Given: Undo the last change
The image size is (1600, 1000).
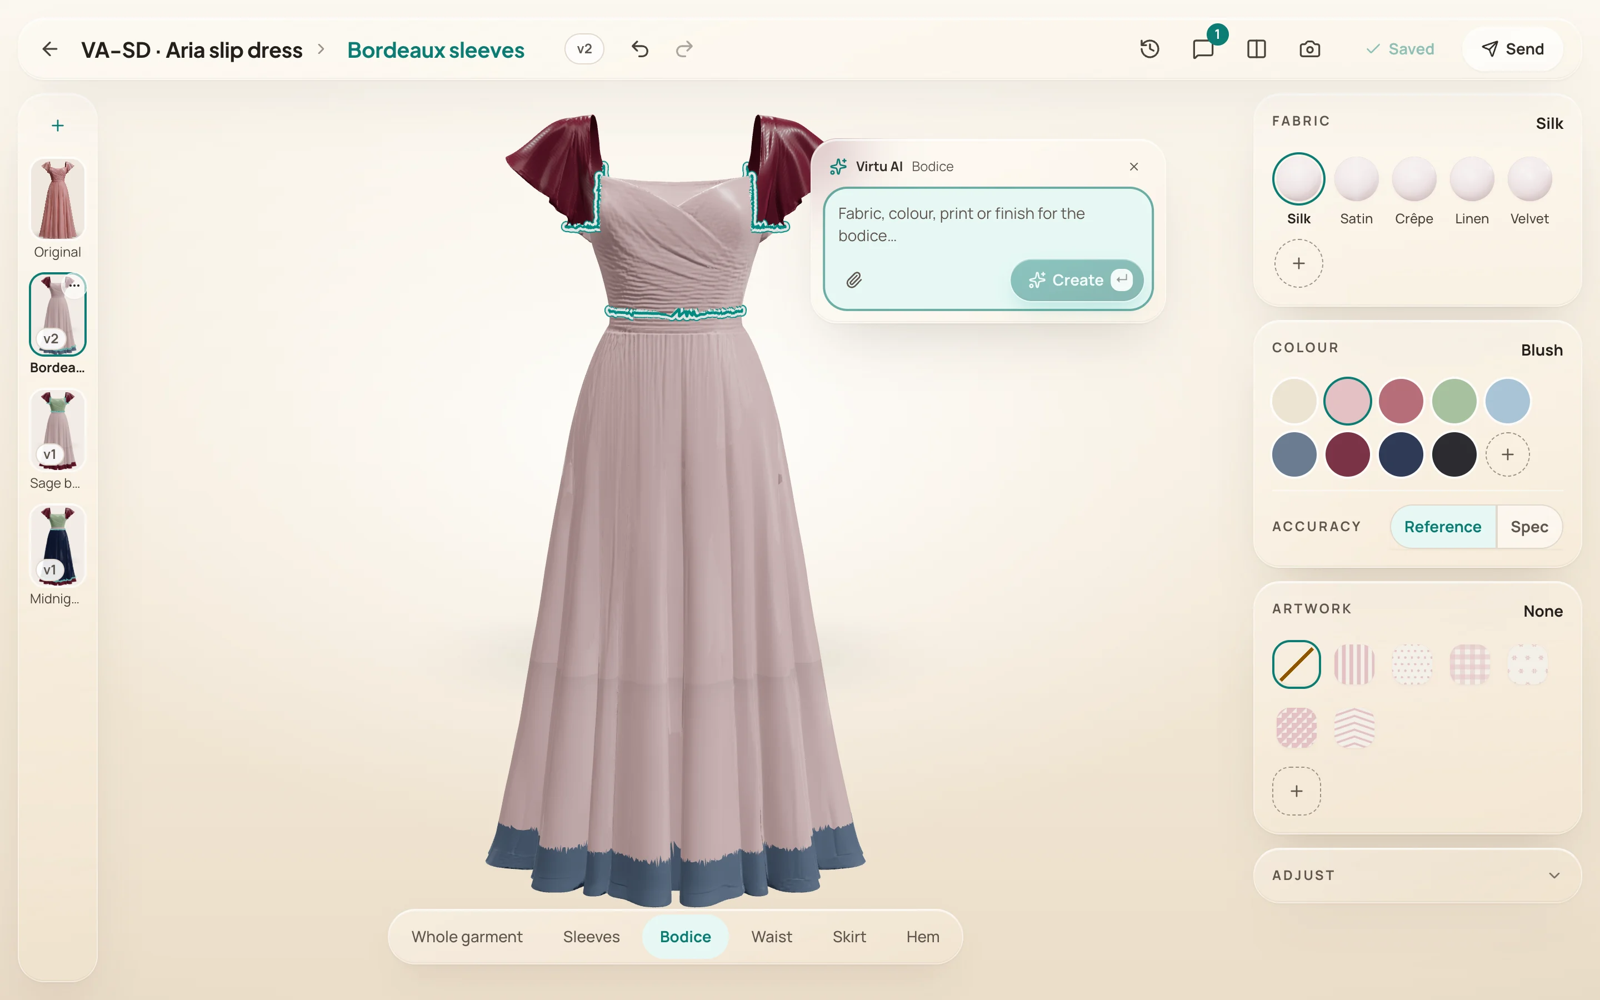Looking at the screenshot, I should click(639, 49).
